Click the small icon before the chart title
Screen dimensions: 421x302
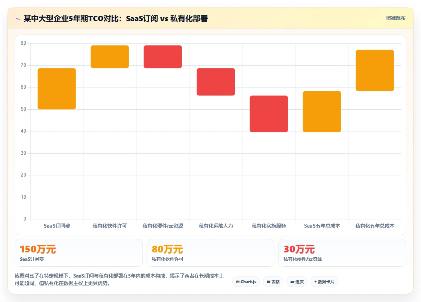(18, 19)
